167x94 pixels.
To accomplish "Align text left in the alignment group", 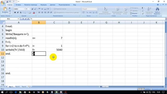I will tap(39, 13).
